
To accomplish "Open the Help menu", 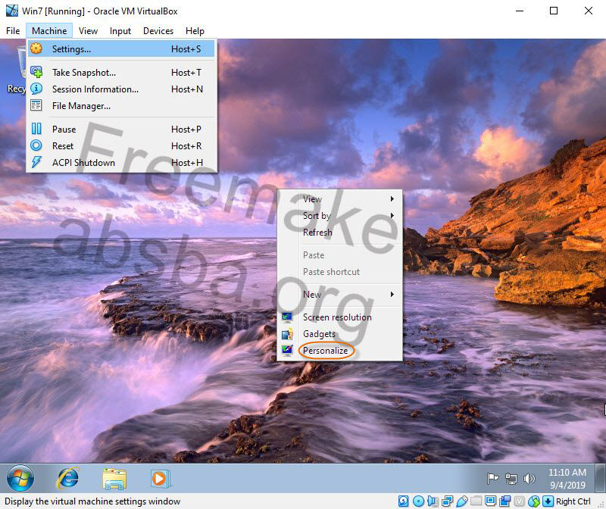I will (x=195, y=31).
